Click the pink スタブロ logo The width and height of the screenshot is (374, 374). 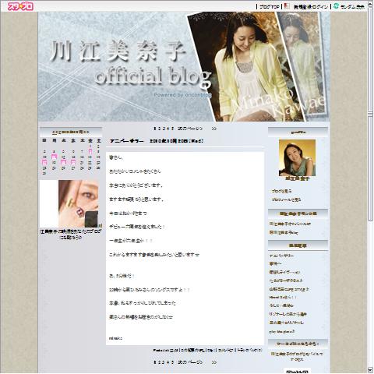click(x=20, y=6)
